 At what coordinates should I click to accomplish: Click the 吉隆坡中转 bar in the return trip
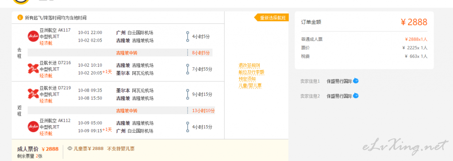[121, 111]
